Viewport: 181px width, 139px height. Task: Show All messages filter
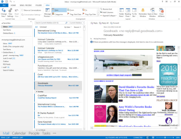[36, 27]
